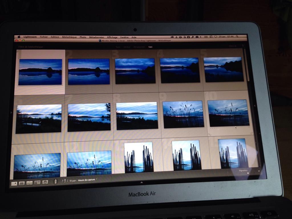Toggle A-Z sort direction icon

coord(65,181)
